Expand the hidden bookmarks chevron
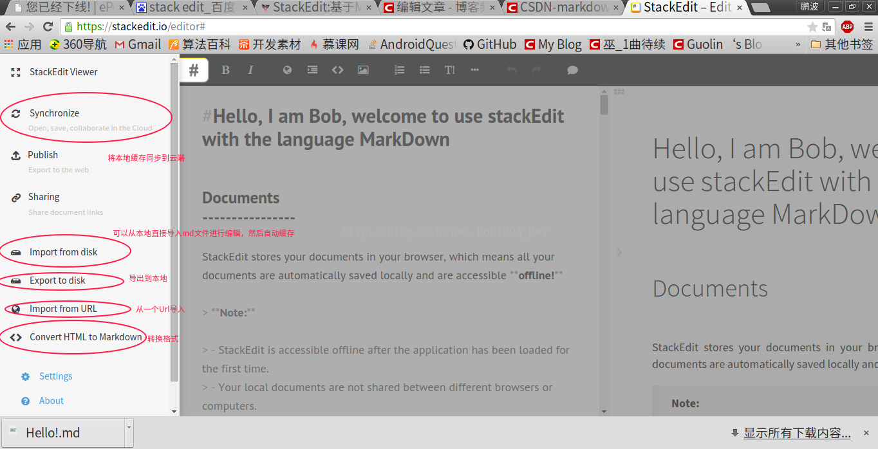The width and height of the screenshot is (878, 449). tap(798, 44)
